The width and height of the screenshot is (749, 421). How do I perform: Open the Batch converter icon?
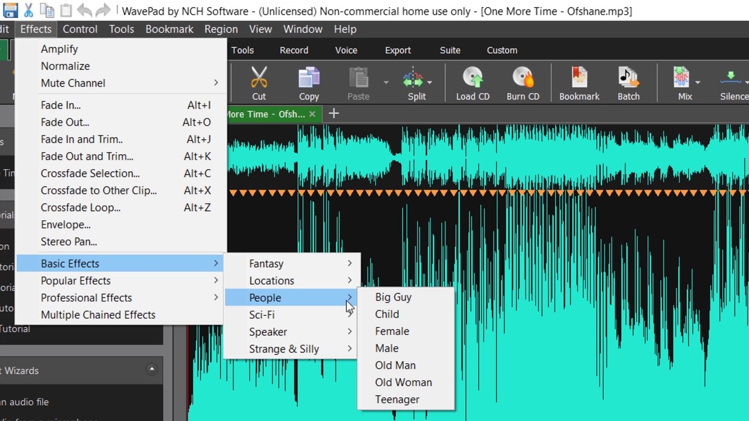tap(628, 78)
